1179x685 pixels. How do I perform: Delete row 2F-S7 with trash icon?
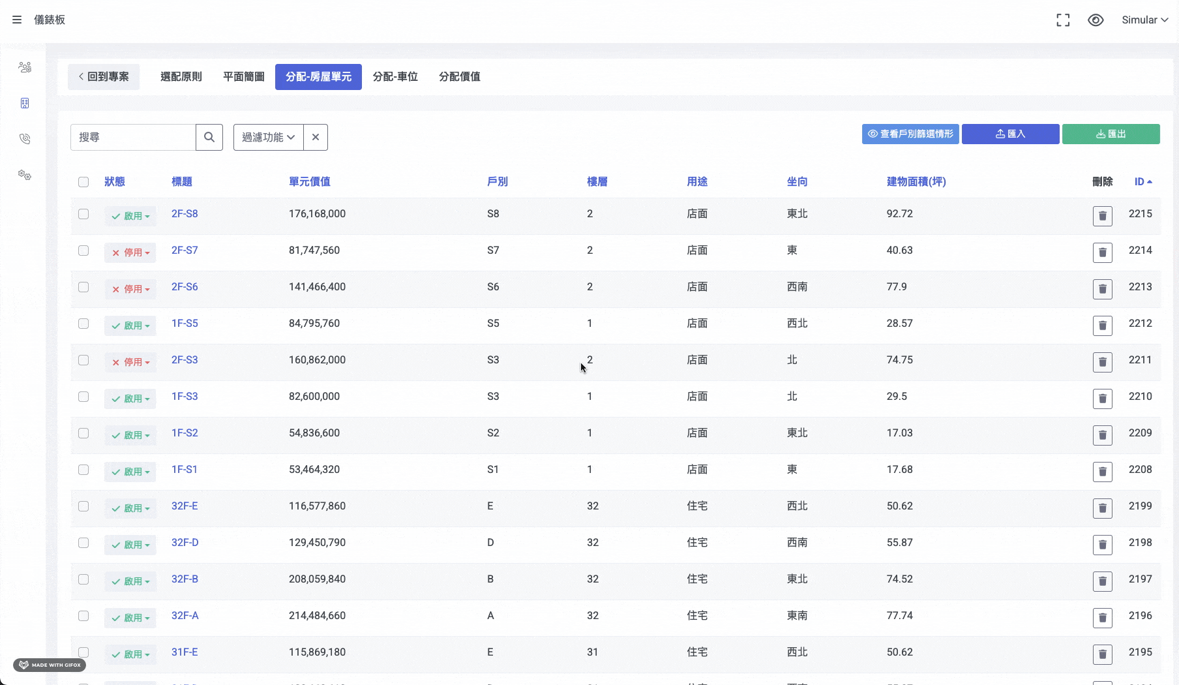[1103, 252]
